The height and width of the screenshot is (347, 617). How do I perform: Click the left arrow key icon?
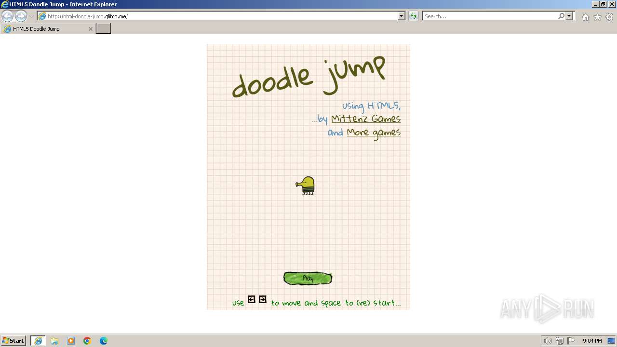[x=252, y=300]
